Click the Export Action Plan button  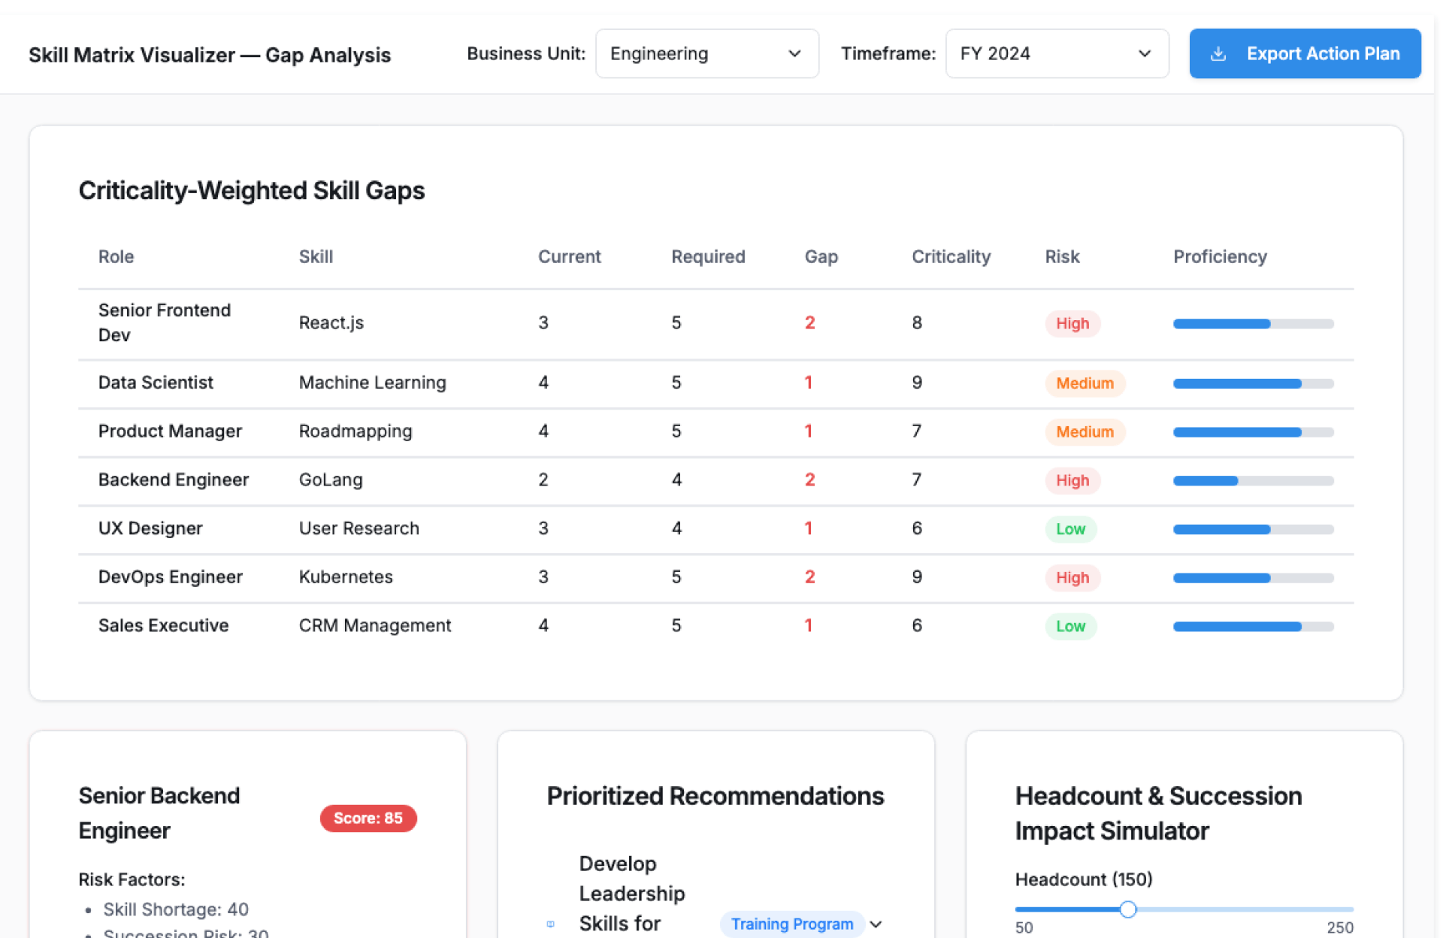tap(1305, 54)
